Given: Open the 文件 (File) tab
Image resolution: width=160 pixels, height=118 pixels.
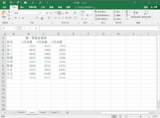Looking at the screenshot, I should point(4,7).
